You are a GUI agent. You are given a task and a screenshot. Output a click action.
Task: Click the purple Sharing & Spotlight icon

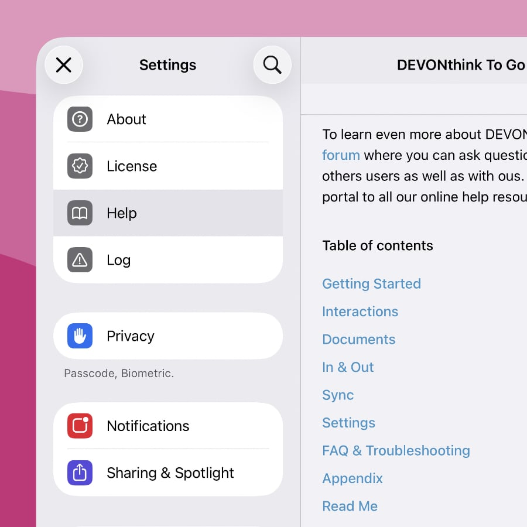point(80,473)
